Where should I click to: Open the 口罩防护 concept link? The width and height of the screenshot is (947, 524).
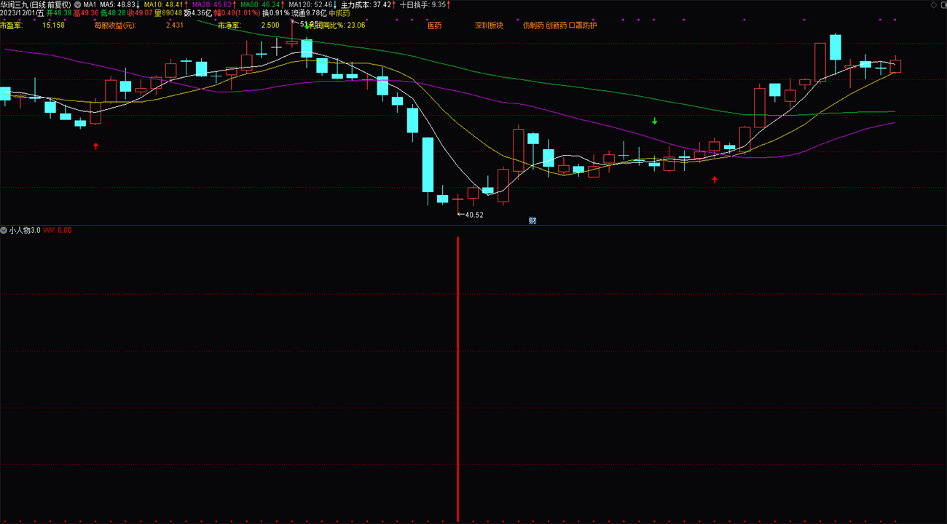[583, 25]
